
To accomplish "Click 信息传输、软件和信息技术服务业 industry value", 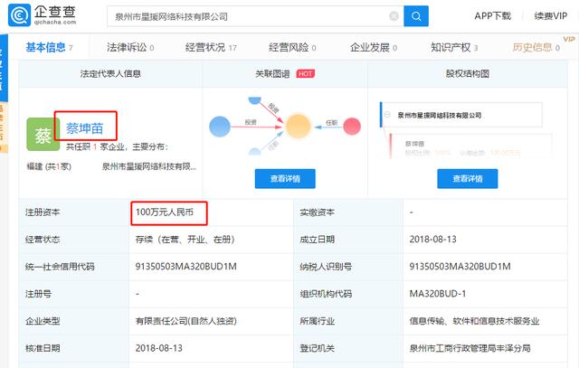I will [x=474, y=321].
